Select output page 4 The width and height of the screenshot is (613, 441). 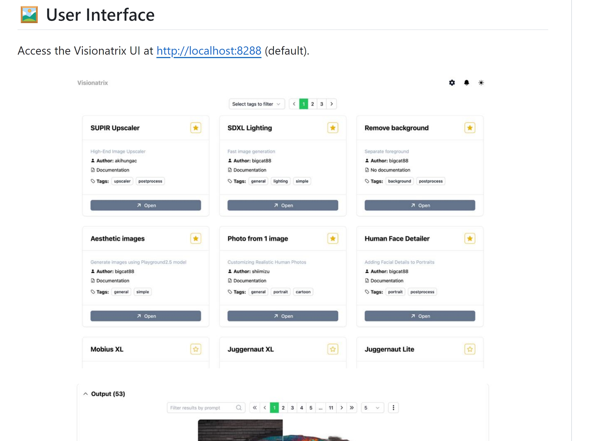pos(302,408)
